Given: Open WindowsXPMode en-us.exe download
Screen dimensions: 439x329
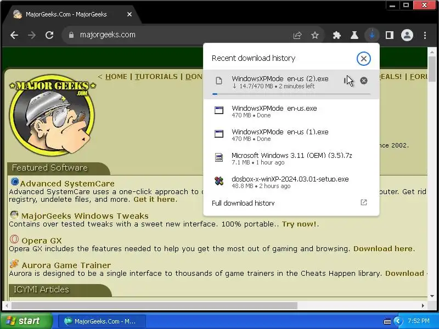Looking at the screenshot, I should pyautogui.click(x=291, y=111).
